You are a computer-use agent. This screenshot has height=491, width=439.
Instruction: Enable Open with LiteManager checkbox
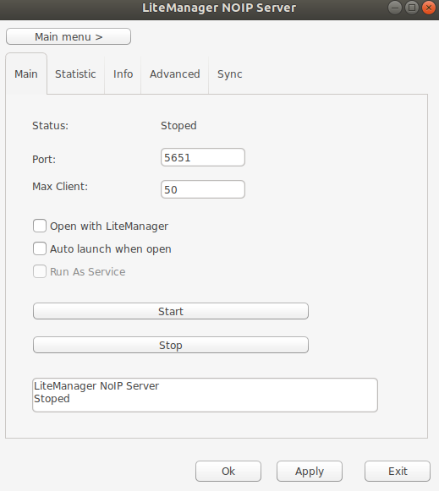[40, 226]
